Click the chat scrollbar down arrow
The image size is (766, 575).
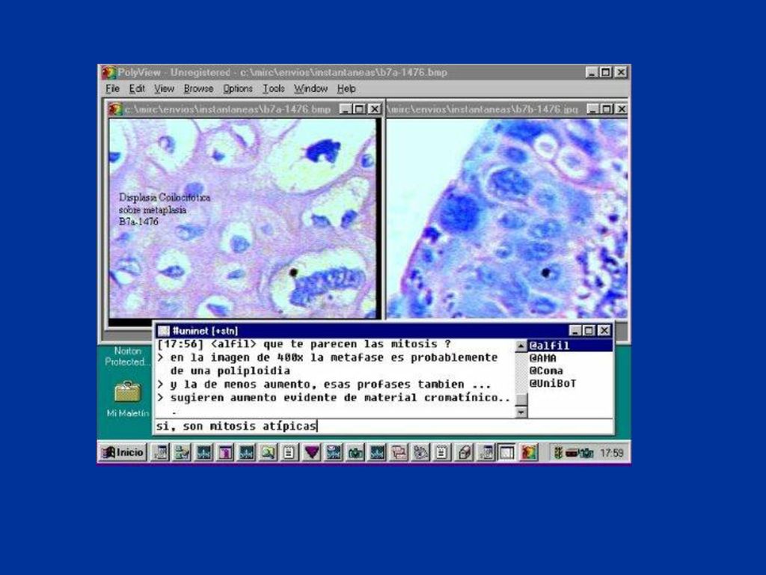[x=521, y=413]
